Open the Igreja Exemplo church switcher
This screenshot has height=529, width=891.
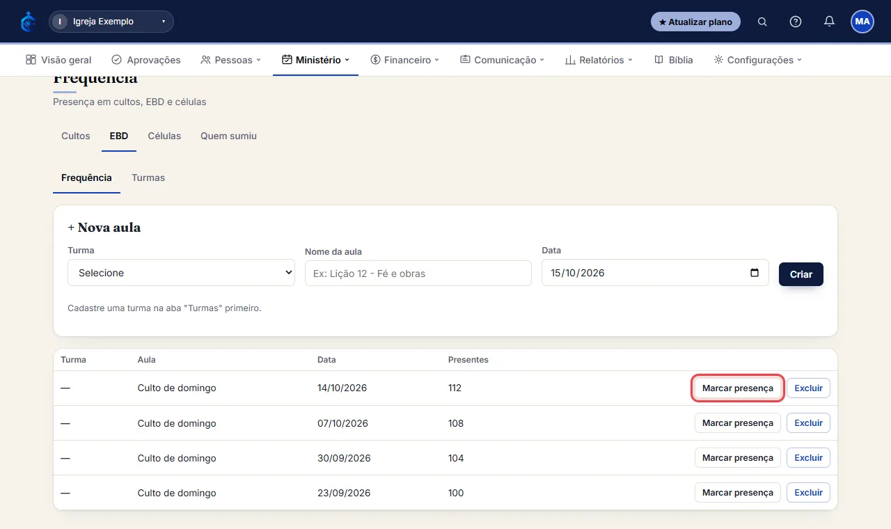pyautogui.click(x=111, y=22)
